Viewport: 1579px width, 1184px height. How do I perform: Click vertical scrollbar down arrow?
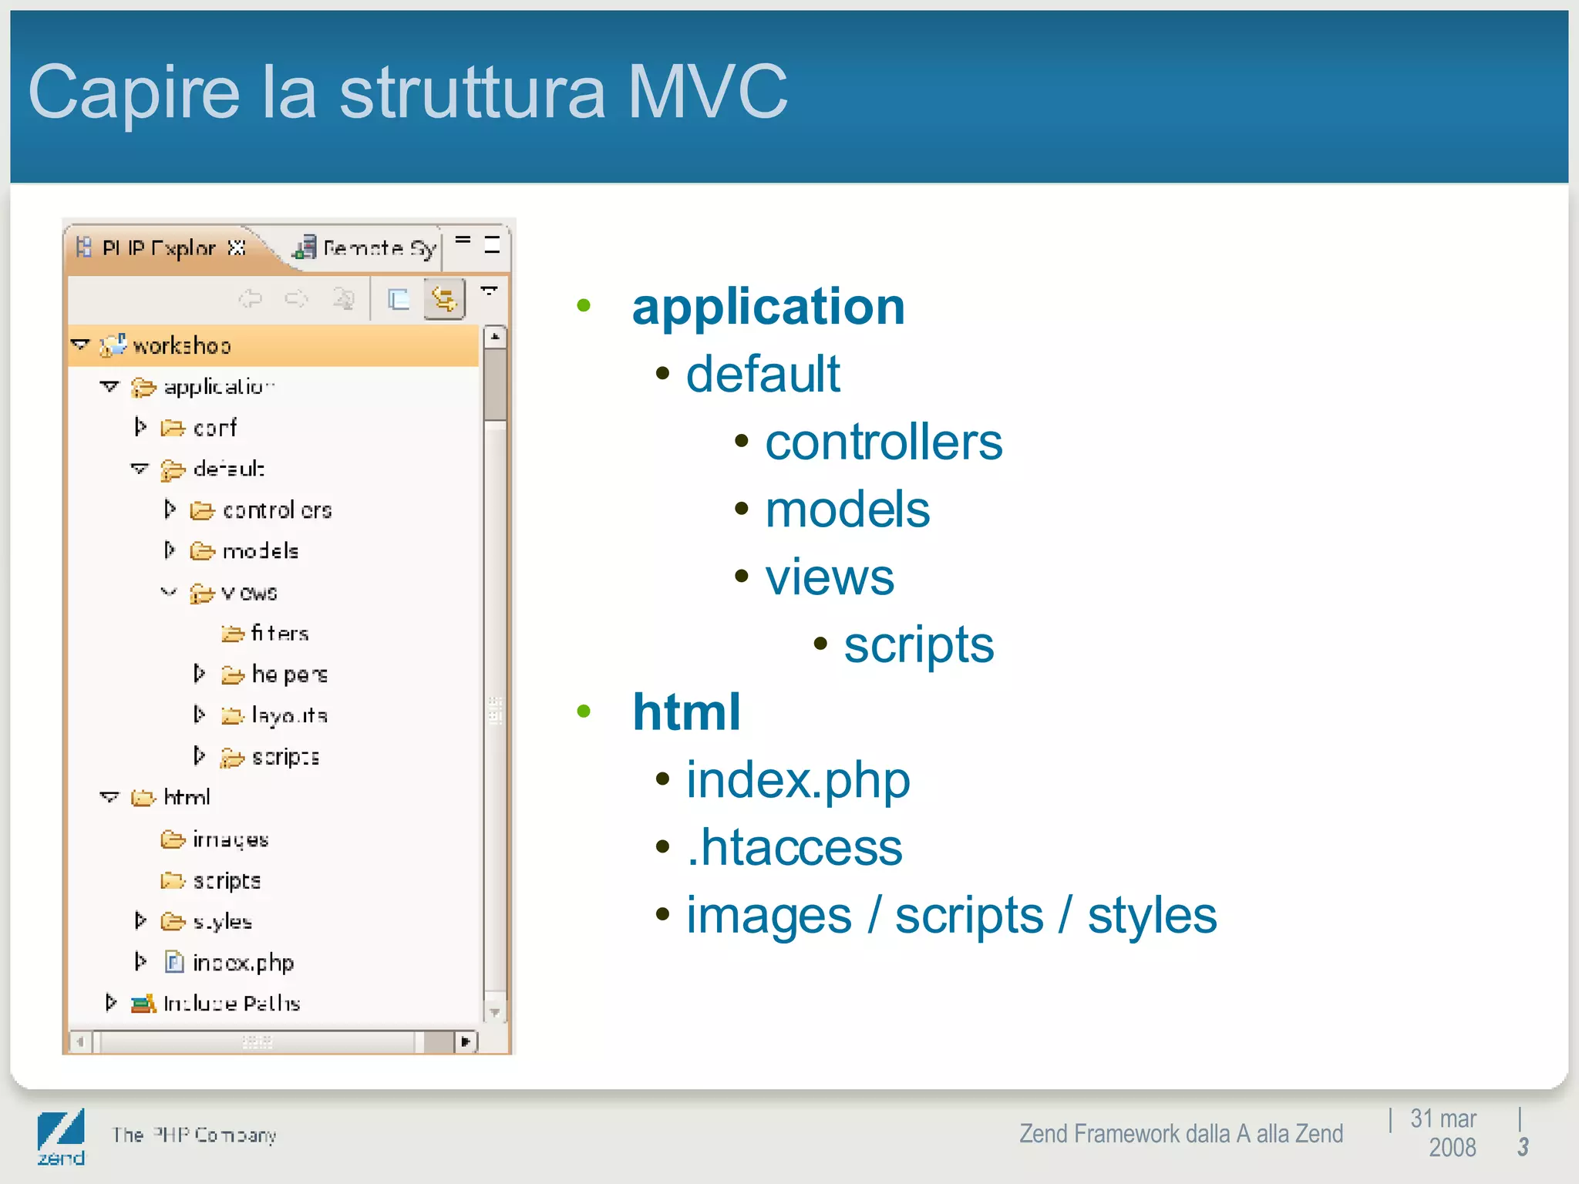pos(495,1011)
